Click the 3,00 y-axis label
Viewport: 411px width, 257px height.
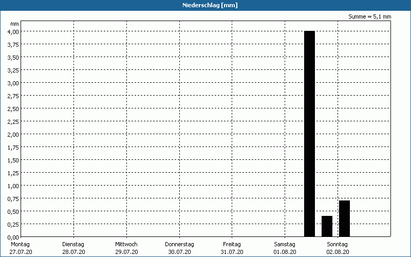(13, 83)
